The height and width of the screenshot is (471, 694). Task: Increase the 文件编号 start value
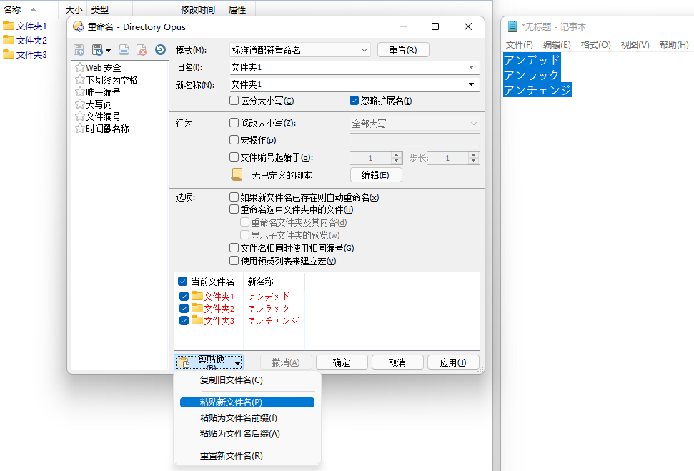397,154
